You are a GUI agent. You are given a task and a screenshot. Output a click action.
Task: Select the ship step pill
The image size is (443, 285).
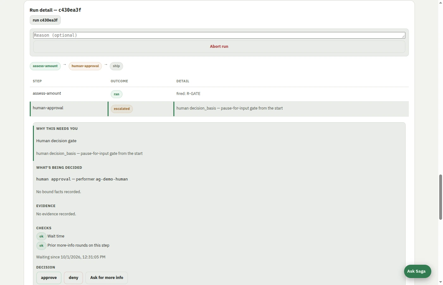coord(116,66)
